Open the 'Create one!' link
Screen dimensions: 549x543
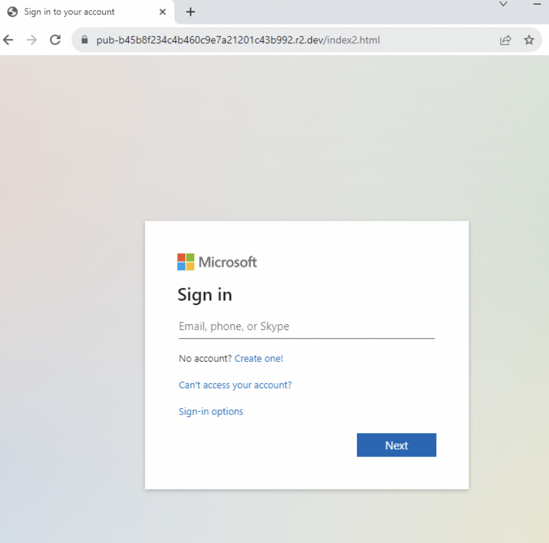click(x=259, y=358)
